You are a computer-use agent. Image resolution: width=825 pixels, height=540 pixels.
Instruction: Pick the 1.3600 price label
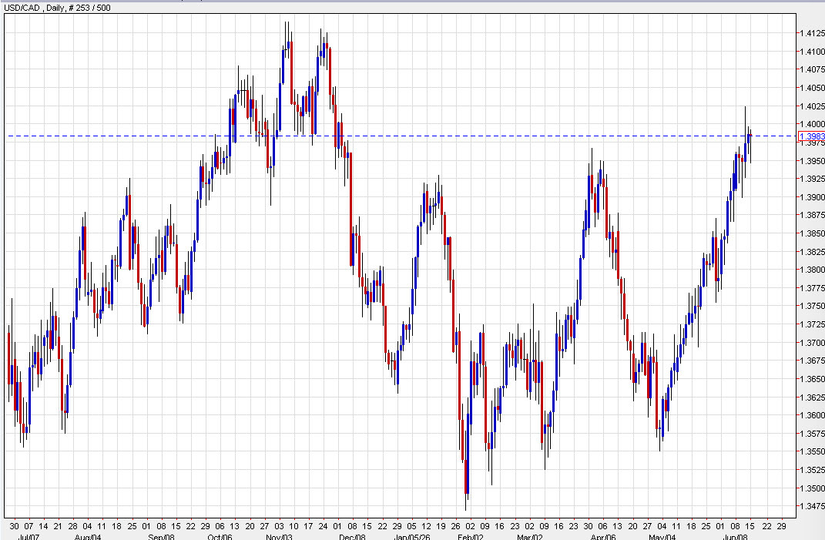tap(812, 416)
